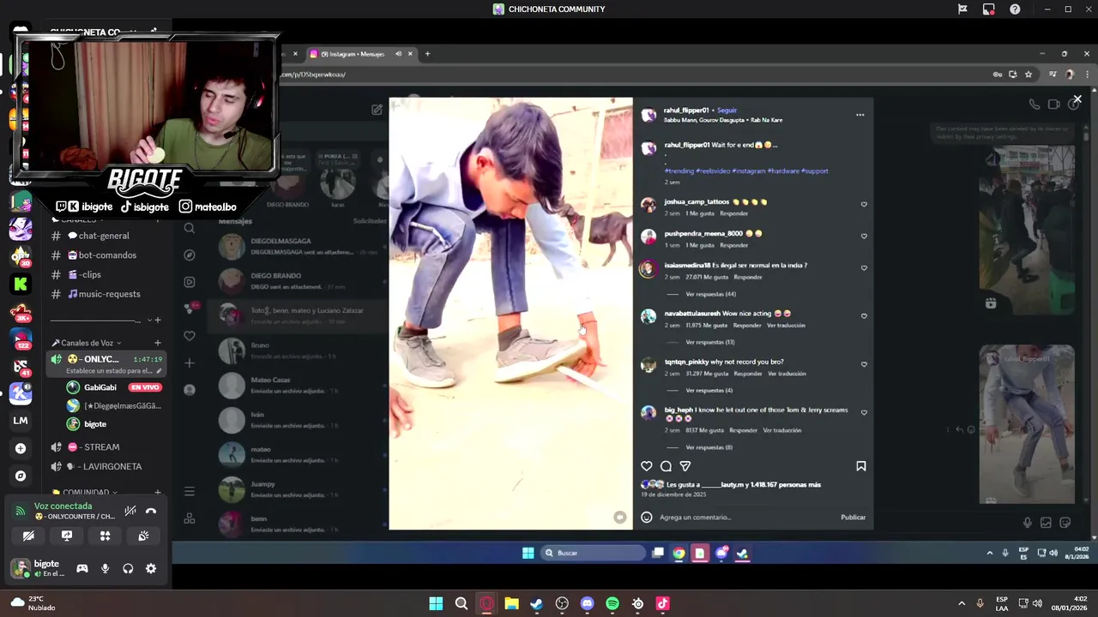This screenshot has width=1098, height=617.
Task: Disconnect from Discord voice call
Action: [151, 511]
